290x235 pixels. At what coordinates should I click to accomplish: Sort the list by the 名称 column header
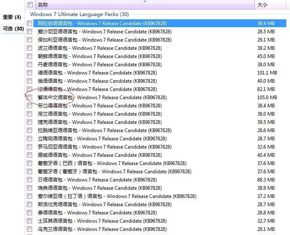pos(145,5)
